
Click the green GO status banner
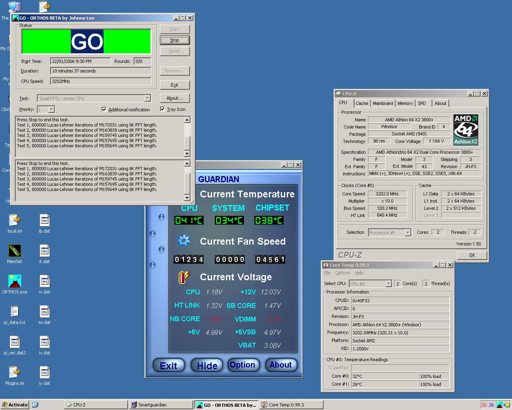pos(86,41)
